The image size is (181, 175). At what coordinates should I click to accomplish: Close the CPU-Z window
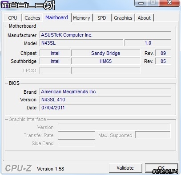[169, 3]
